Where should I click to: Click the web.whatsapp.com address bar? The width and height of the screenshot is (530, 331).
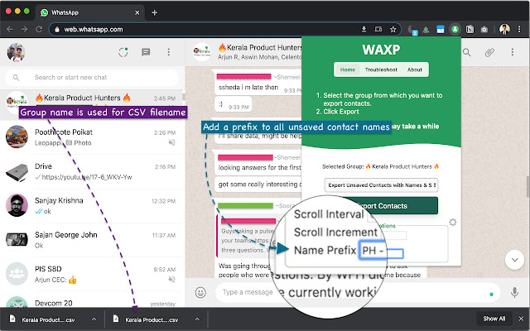click(224, 30)
